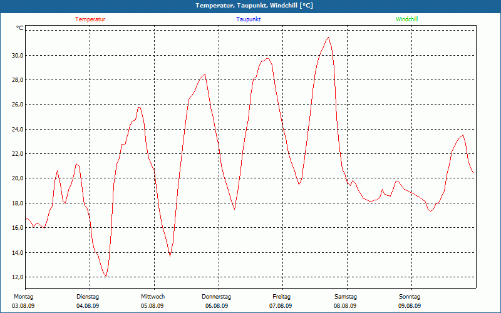Click the °C unit label on the axis
Viewport: 501px width, 313px height.
pyautogui.click(x=20, y=28)
